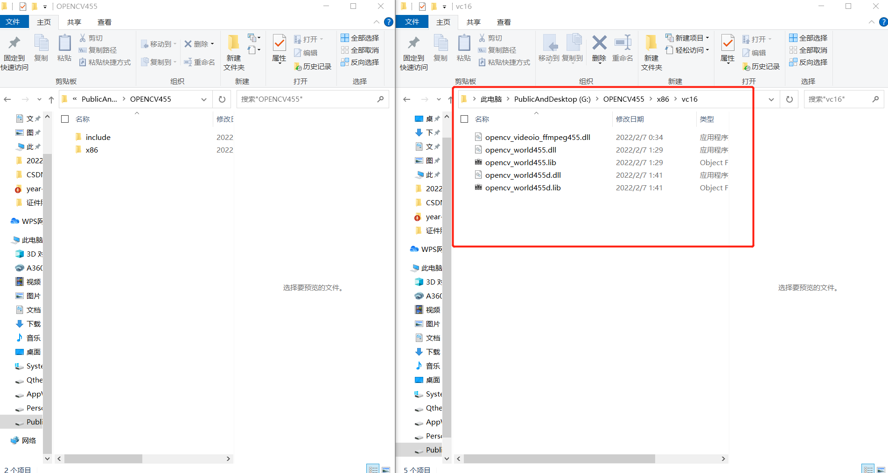Open recent locations dropdown in OPENCV455 window
Image resolution: width=888 pixels, height=473 pixels.
(39, 99)
